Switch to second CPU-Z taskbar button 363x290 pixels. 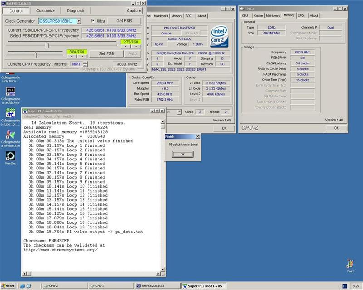point(112,286)
